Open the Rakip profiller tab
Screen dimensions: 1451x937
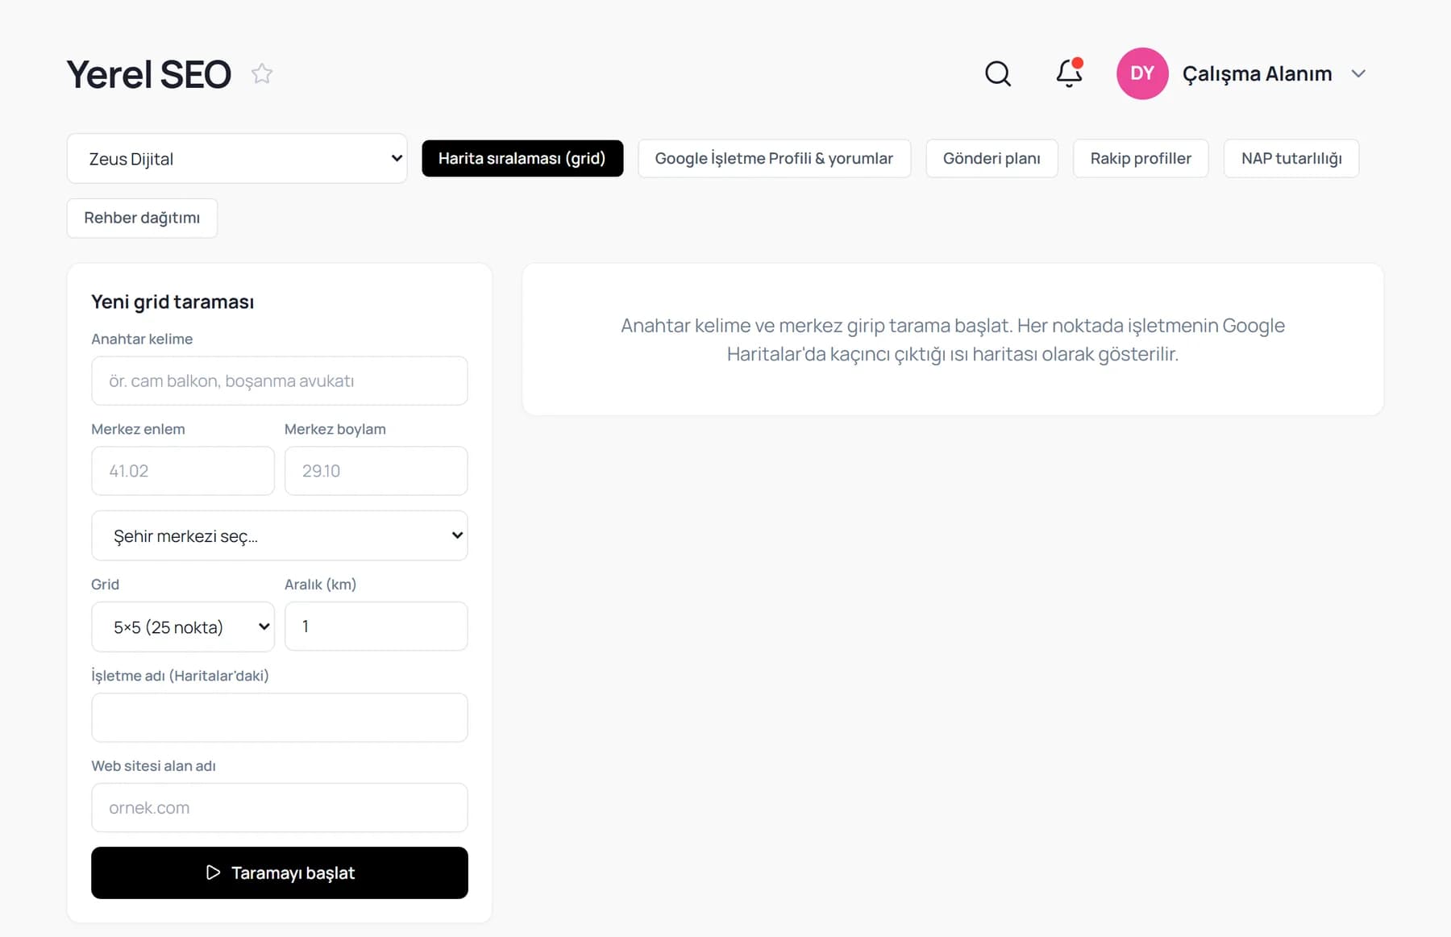point(1141,158)
